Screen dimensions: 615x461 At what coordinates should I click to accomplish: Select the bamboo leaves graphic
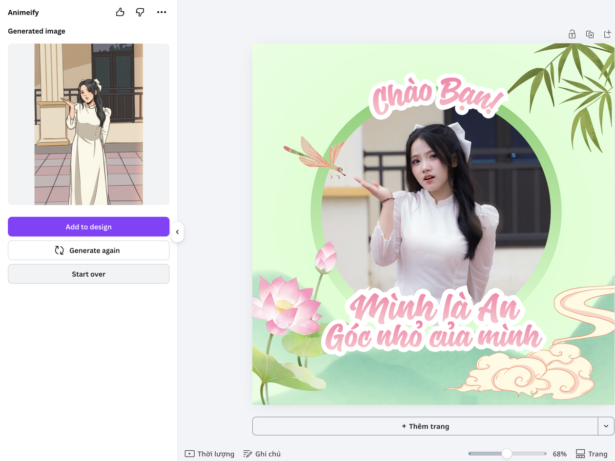[566, 93]
